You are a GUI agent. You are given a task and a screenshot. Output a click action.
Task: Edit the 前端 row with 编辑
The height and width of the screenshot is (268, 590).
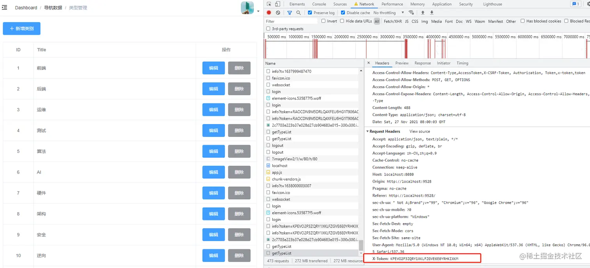click(x=213, y=68)
